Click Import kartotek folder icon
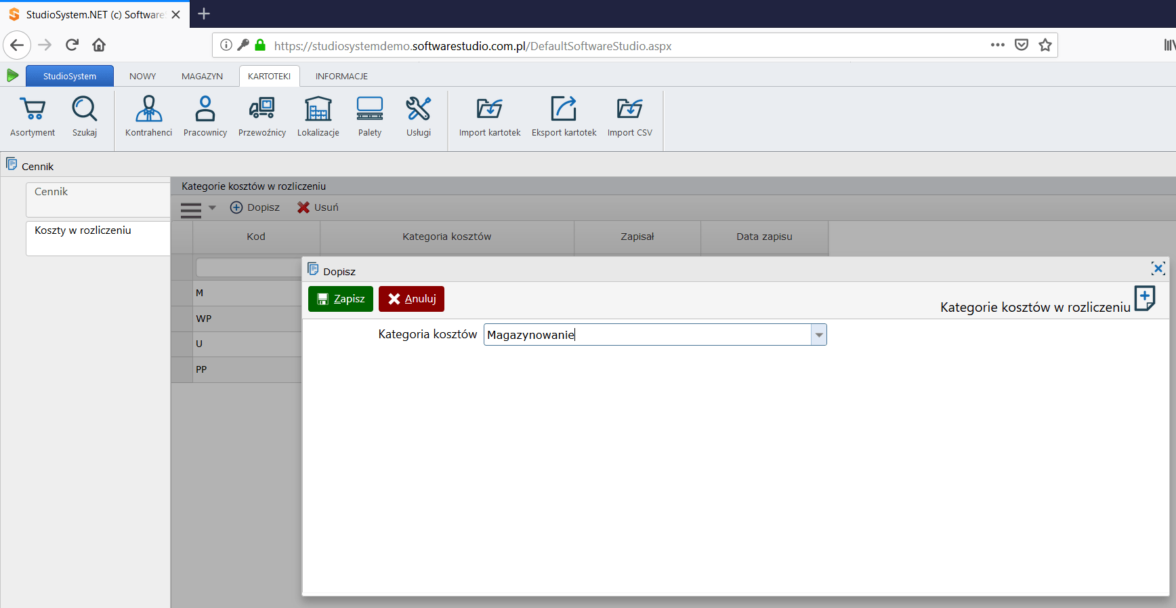This screenshot has width=1176, height=608. pos(489,109)
